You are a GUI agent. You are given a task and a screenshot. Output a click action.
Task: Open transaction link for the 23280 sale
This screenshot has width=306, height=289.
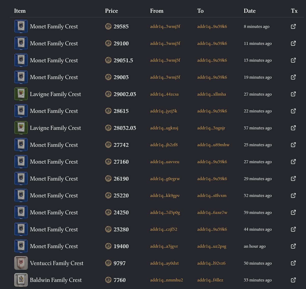[293, 229]
